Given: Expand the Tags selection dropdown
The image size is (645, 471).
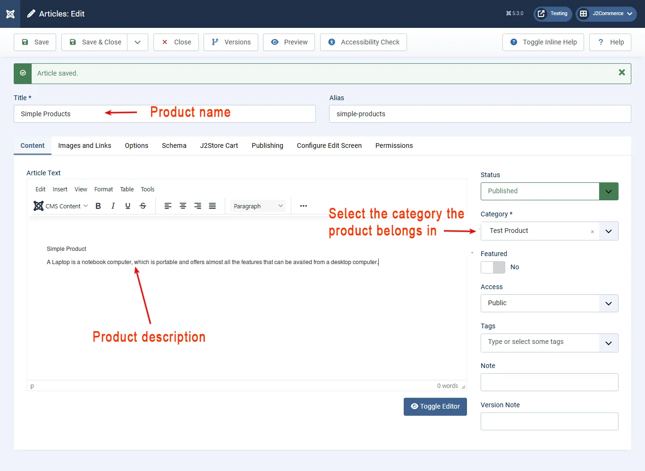Looking at the screenshot, I should pyautogui.click(x=609, y=343).
